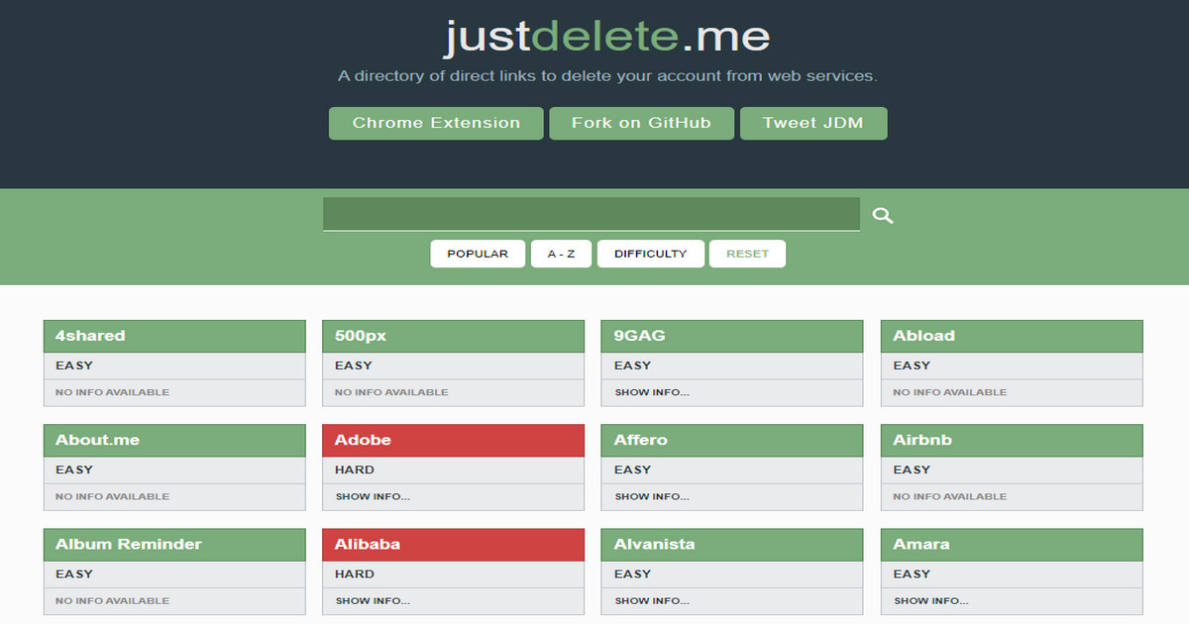
Task: Reset the filter with the RESET button
Action: (x=747, y=254)
